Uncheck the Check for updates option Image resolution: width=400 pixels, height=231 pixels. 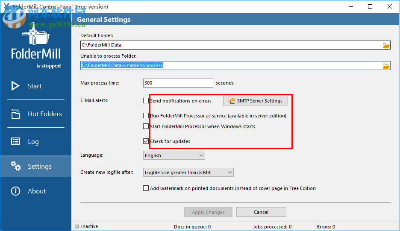[x=146, y=141]
